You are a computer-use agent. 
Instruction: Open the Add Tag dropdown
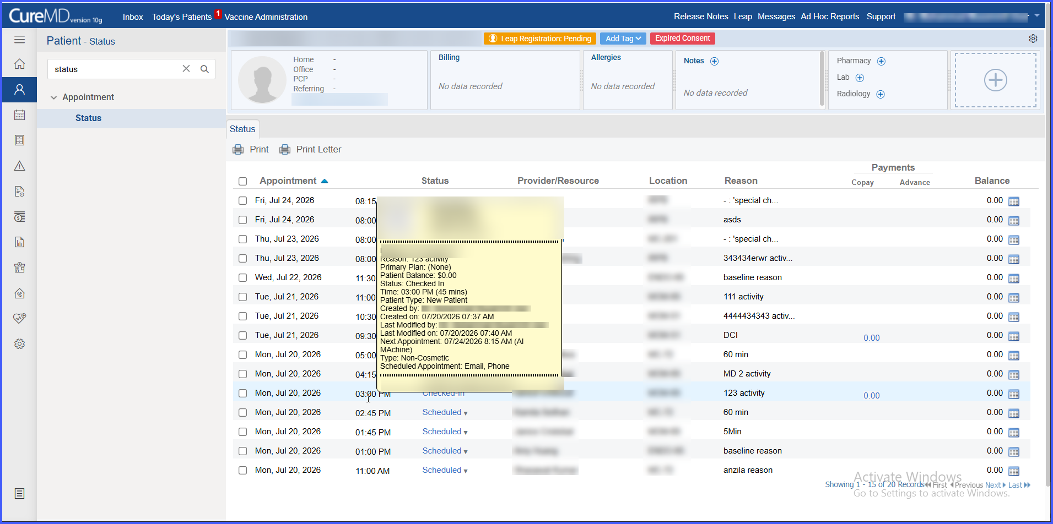(x=623, y=39)
